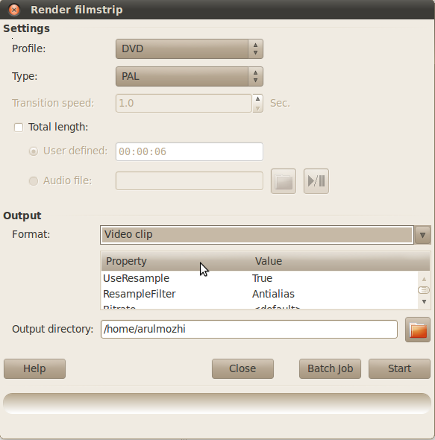Increase transition speed with up arrow

[258, 99]
